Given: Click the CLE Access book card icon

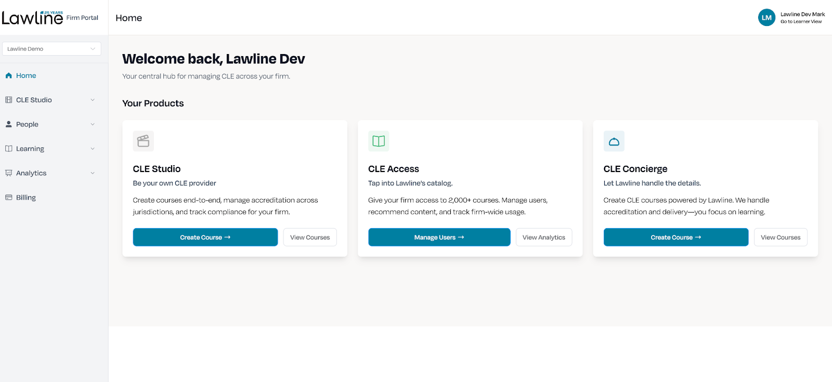Looking at the screenshot, I should point(379,141).
